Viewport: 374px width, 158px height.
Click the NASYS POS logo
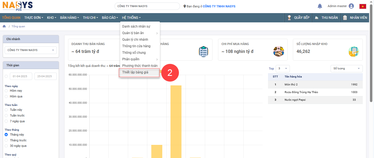(17, 6)
